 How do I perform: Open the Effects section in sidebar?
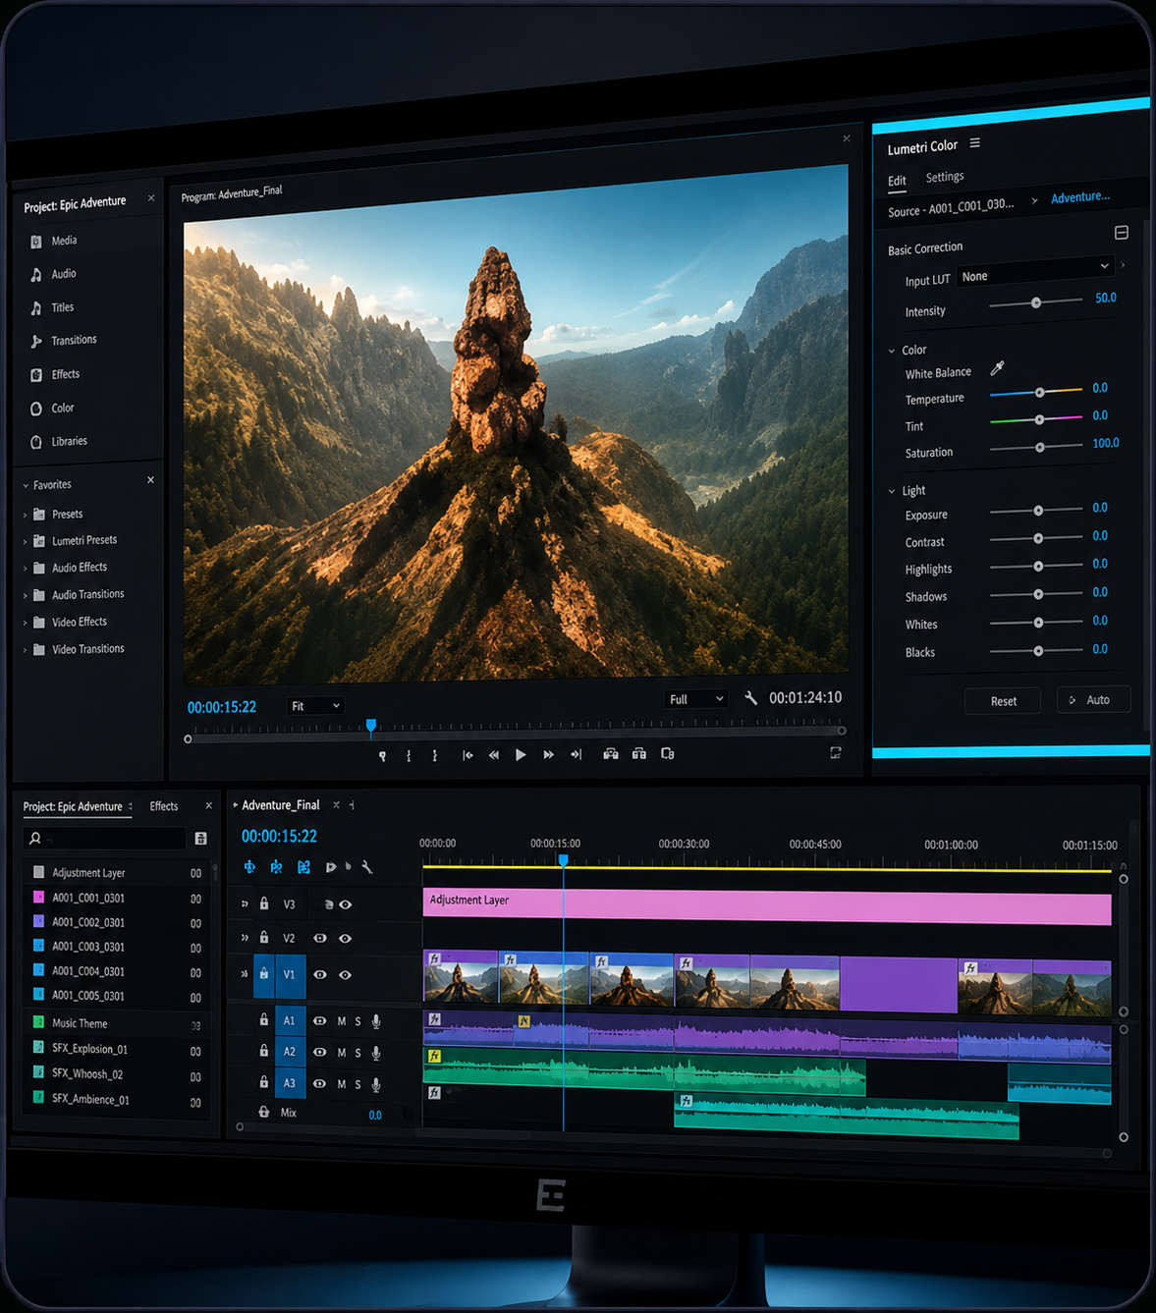(55, 374)
